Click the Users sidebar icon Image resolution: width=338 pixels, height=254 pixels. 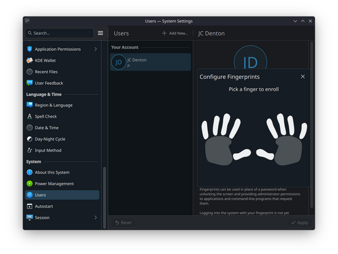click(x=30, y=195)
